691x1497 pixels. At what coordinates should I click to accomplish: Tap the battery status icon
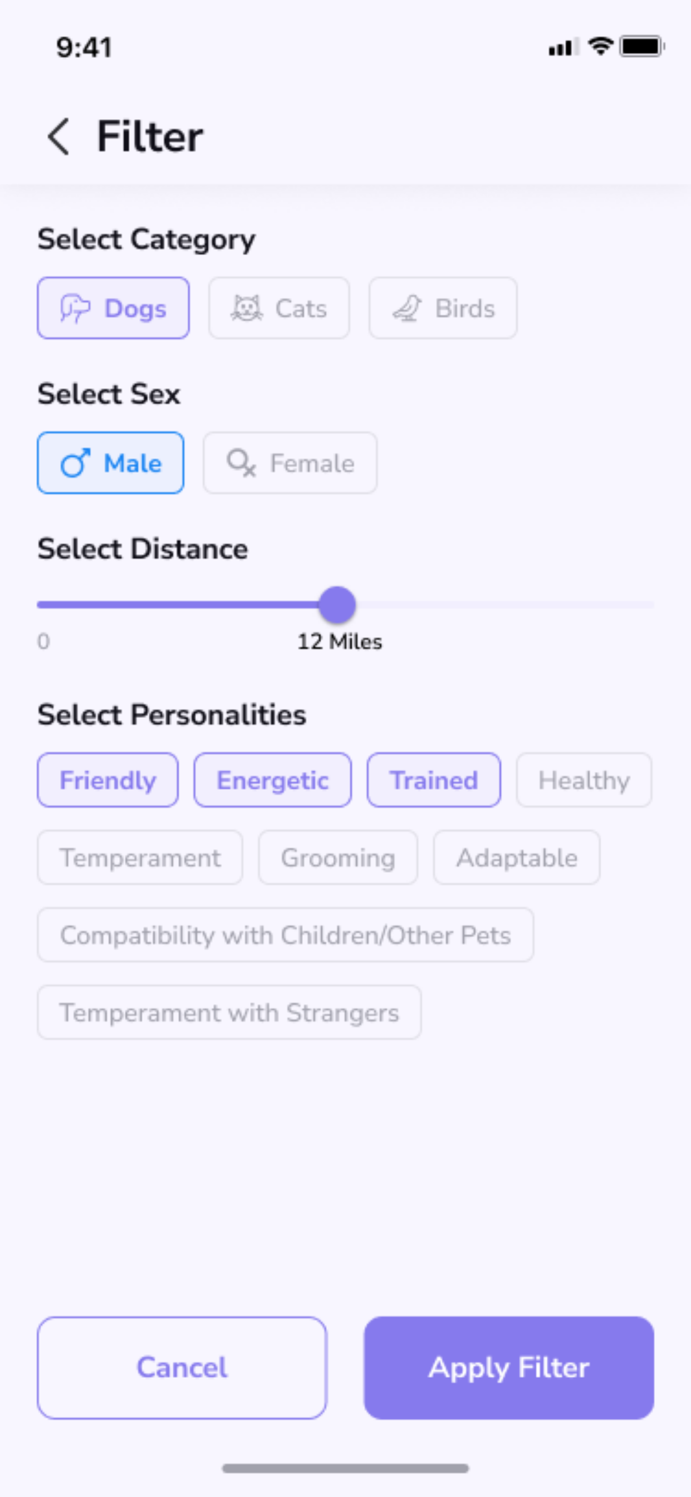(x=641, y=46)
